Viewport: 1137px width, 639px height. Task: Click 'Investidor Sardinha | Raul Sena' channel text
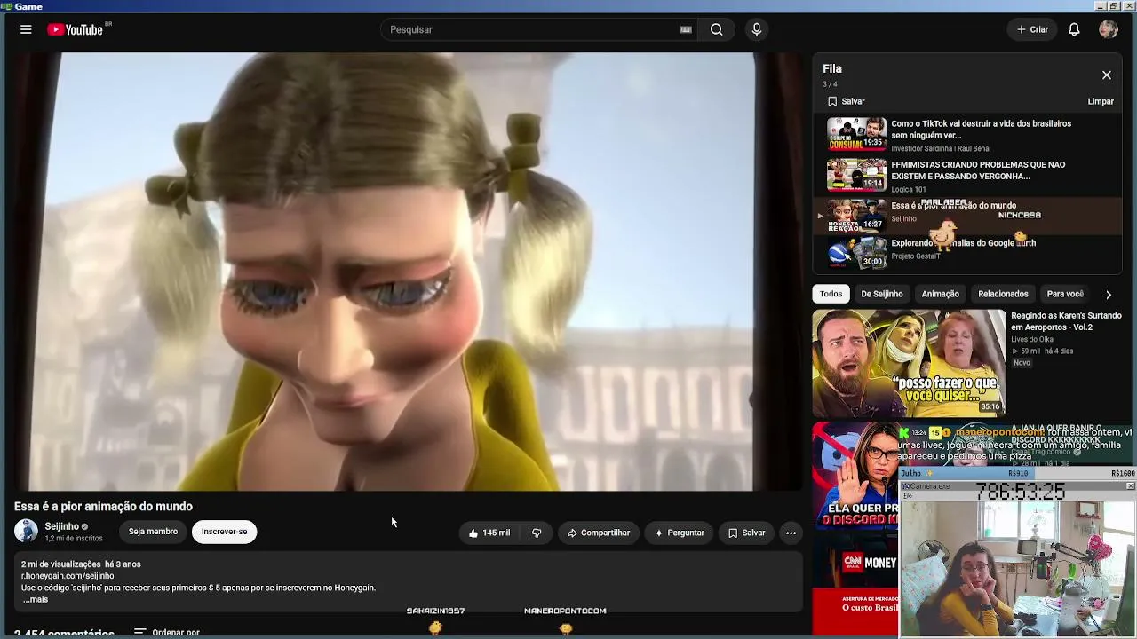pos(940,148)
